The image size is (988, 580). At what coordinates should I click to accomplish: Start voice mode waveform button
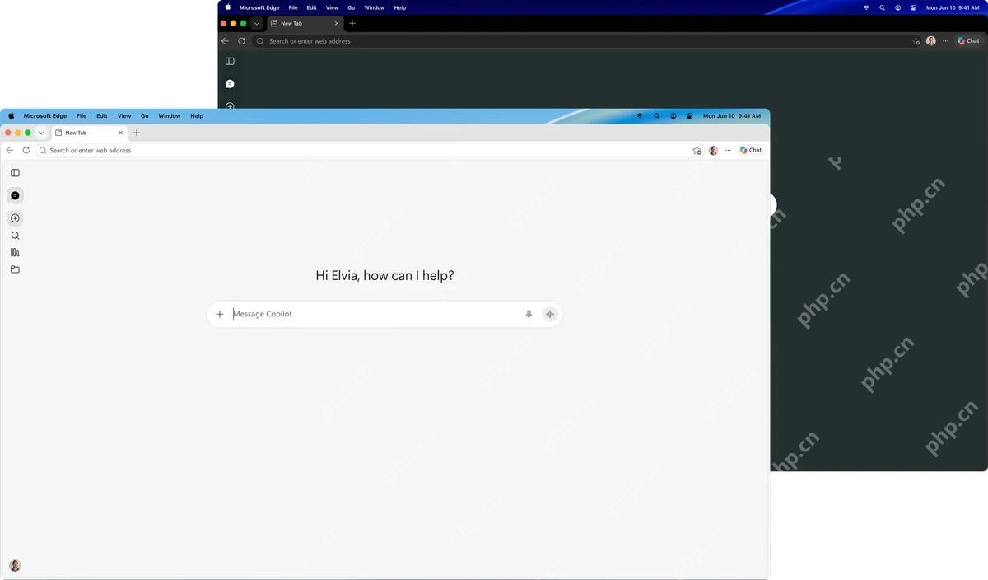(x=550, y=314)
